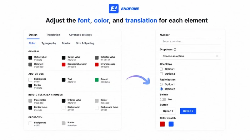Click the #595959 Help text hex
The image size is (250, 140).
point(39,67)
